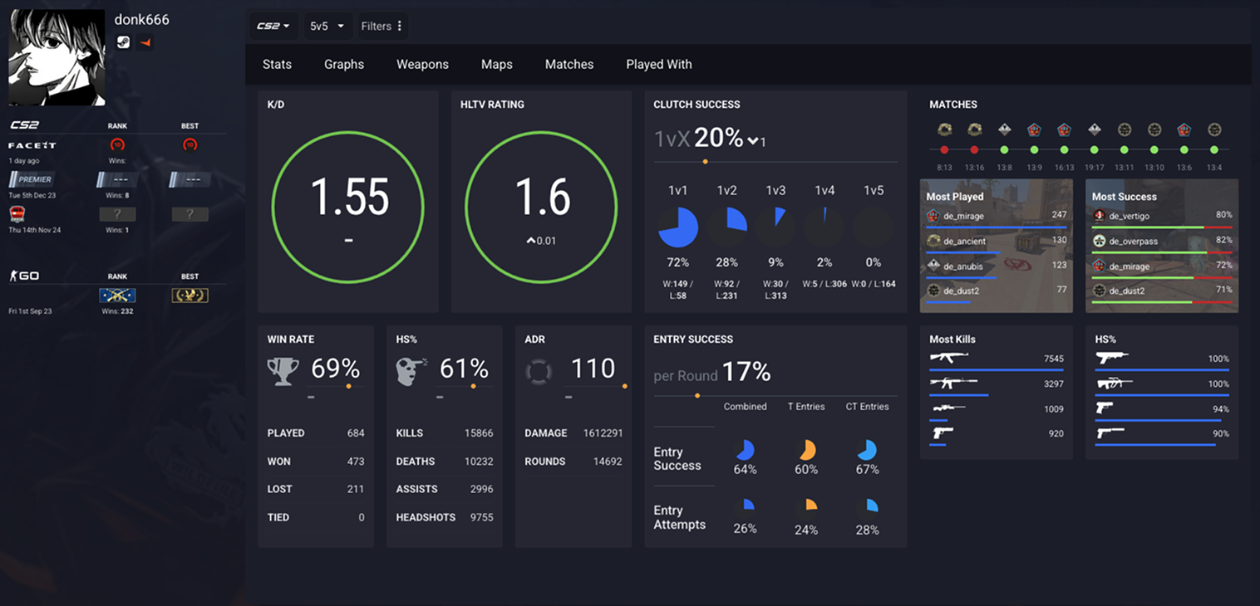Open the Played With tab
Image resolution: width=1260 pixels, height=606 pixels.
[x=658, y=64]
